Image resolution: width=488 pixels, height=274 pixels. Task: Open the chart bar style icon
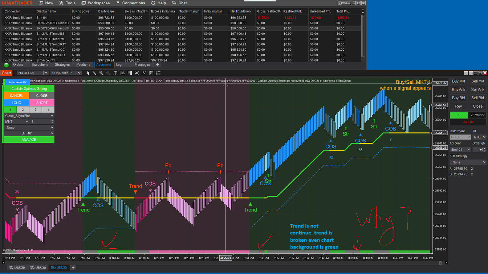pyautogui.click(x=87, y=73)
